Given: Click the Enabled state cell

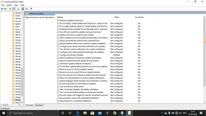Looking at the screenshot, I should coord(117,55).
